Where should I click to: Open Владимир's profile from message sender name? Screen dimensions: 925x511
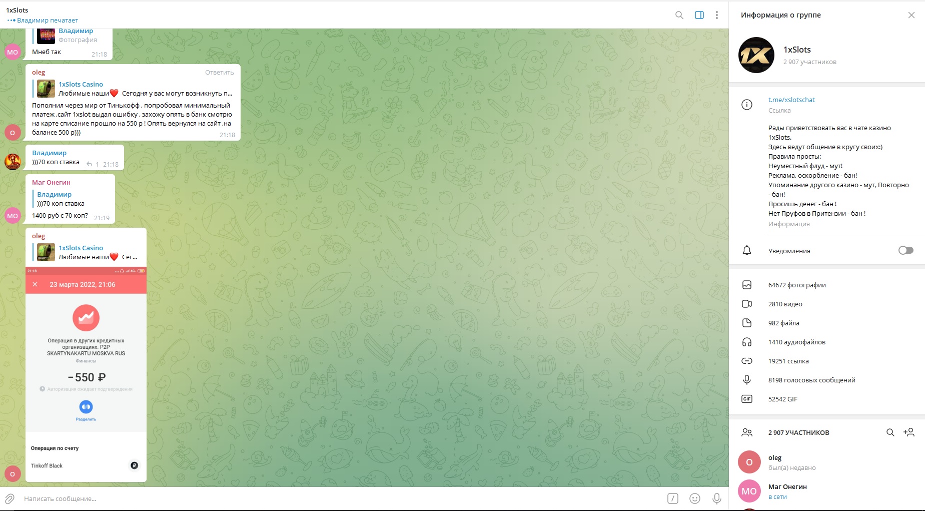click(49, 153)
